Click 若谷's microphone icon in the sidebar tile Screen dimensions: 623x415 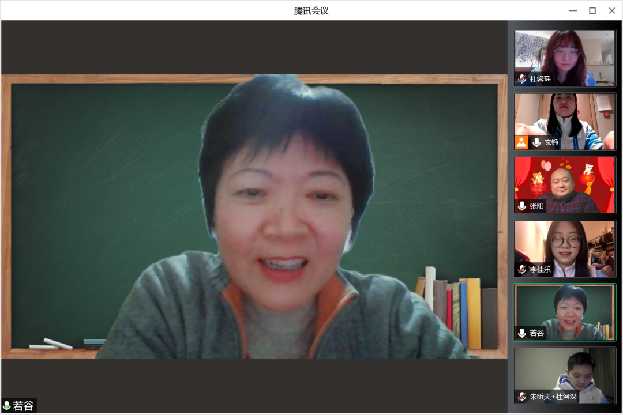tap(522, 333)
